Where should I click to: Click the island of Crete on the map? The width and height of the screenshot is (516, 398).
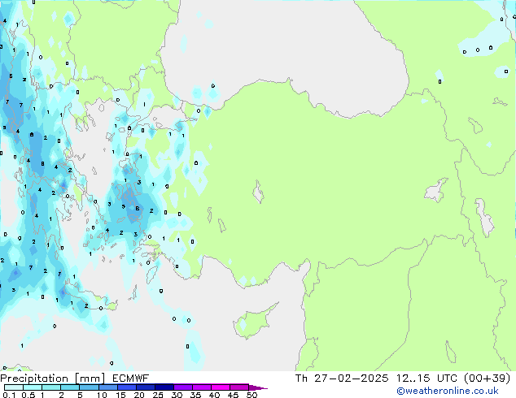pyautogui.click(x=89, y=300)
